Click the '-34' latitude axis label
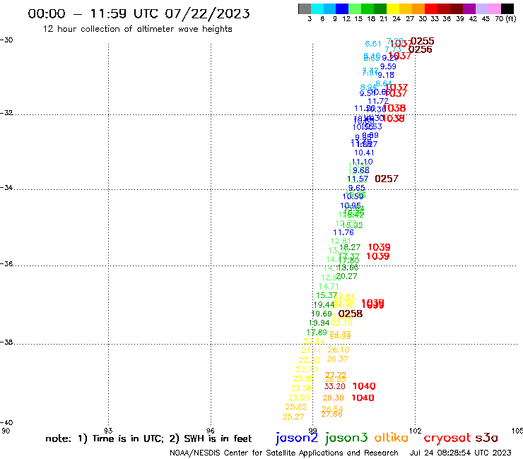Screen dimensions: 523x459 pos(6,188)
